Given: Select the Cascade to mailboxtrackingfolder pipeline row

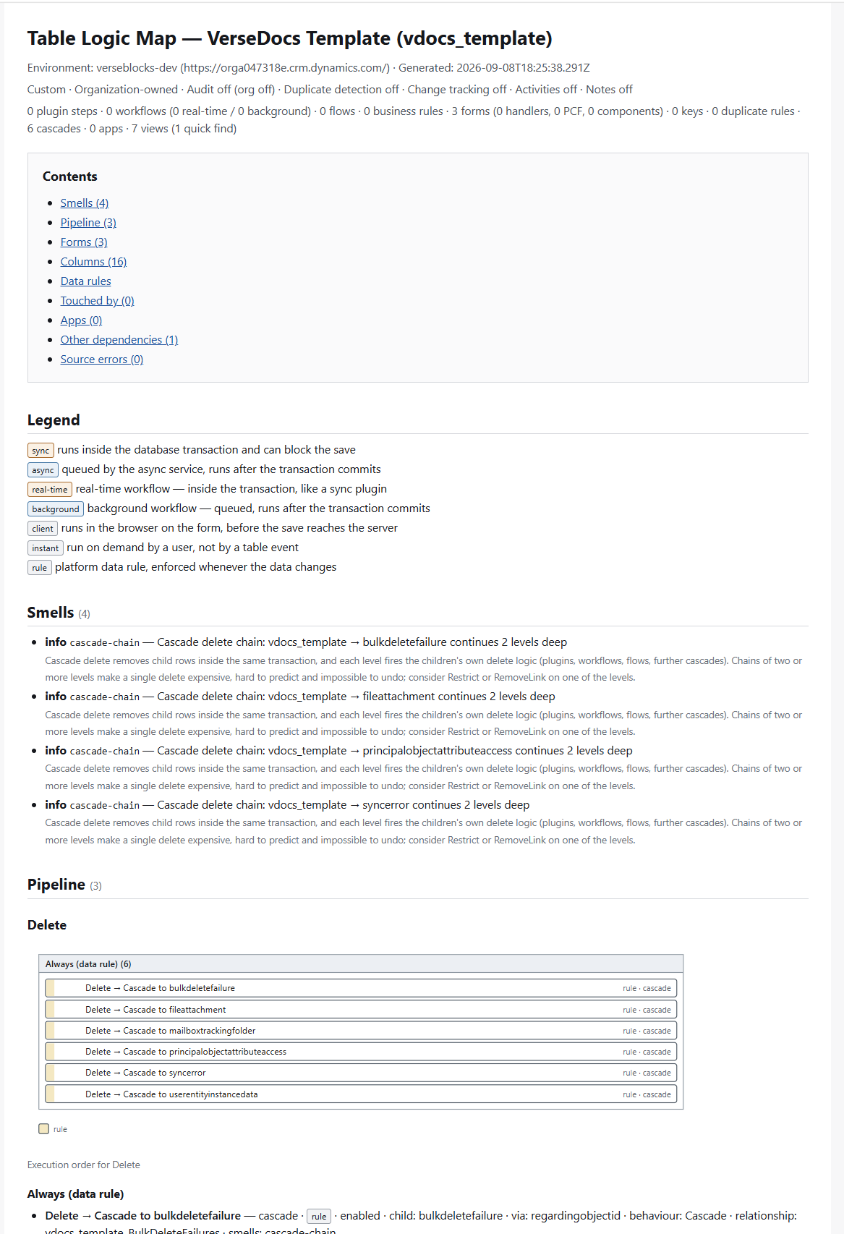Looking at the screenshot, I should click(x=361, y=1031).
